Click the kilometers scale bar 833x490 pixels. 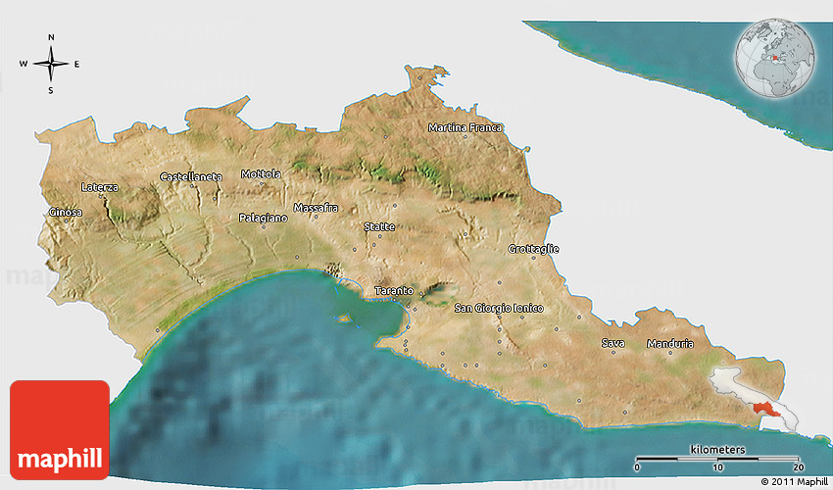[x=718, y=459]
